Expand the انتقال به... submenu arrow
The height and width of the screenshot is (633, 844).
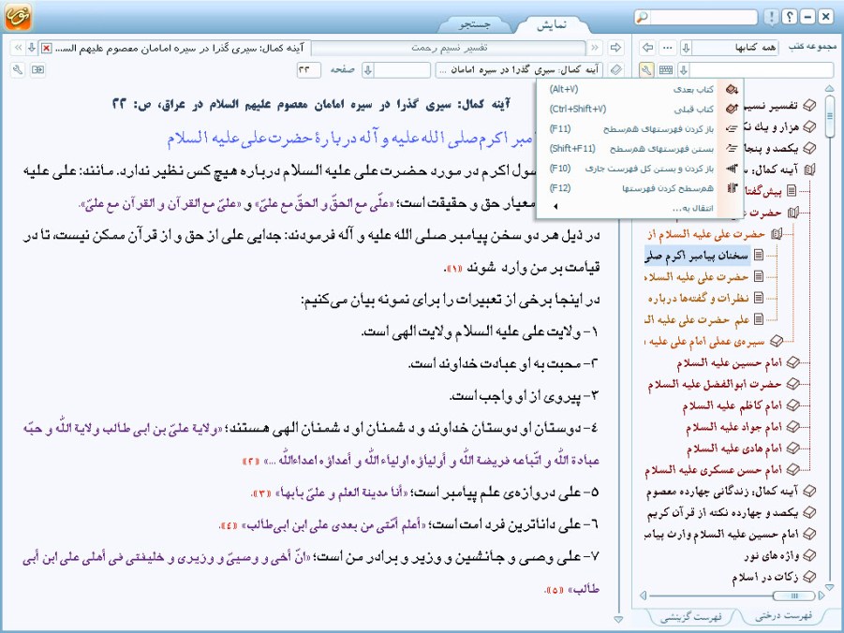click(555, 207)
